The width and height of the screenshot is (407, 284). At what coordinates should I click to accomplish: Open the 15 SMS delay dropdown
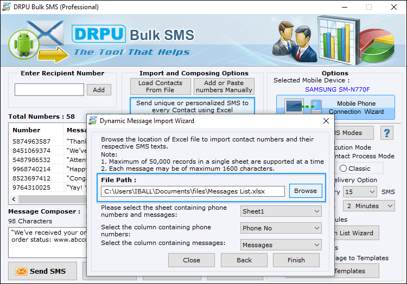[x=360, y=192]
